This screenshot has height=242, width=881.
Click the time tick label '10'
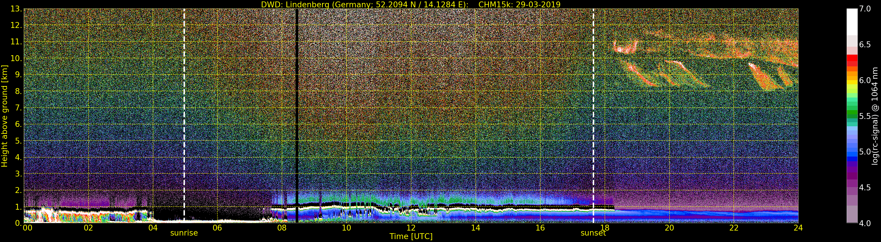[x=346, y=228]
